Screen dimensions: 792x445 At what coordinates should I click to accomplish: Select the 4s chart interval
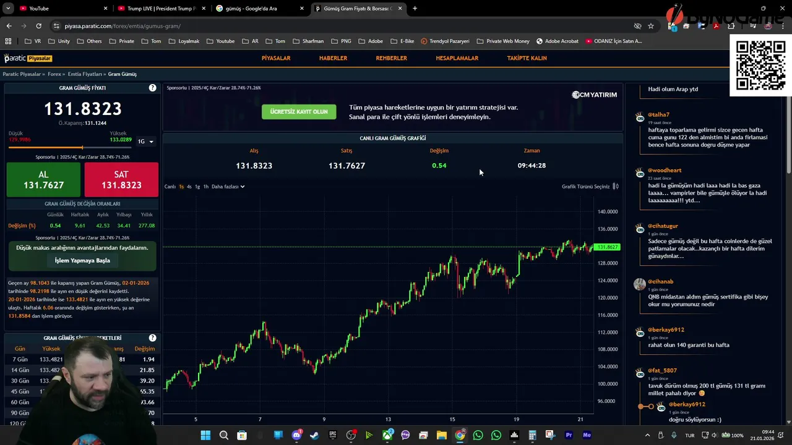point(189,187)
